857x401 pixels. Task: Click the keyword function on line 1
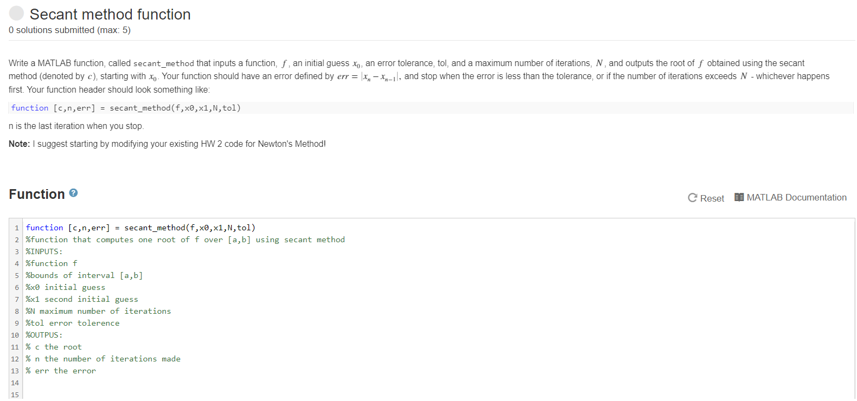click(x=44, y=227)
